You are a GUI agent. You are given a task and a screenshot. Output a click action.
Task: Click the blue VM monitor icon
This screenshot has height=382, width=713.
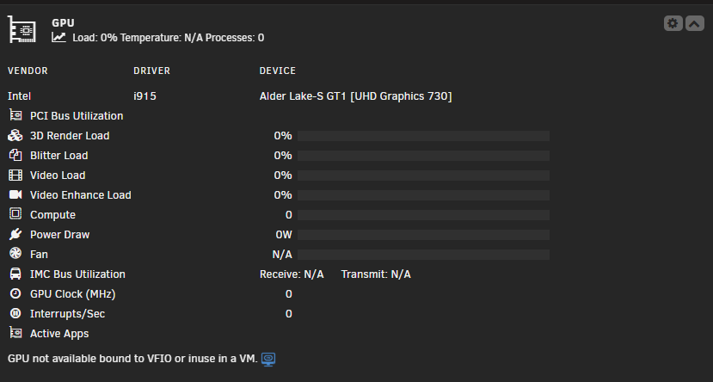[x=268, y=360]
